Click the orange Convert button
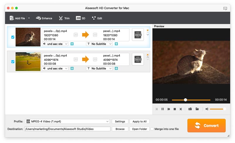The image size is (235, 143). [x=207, y=125]
